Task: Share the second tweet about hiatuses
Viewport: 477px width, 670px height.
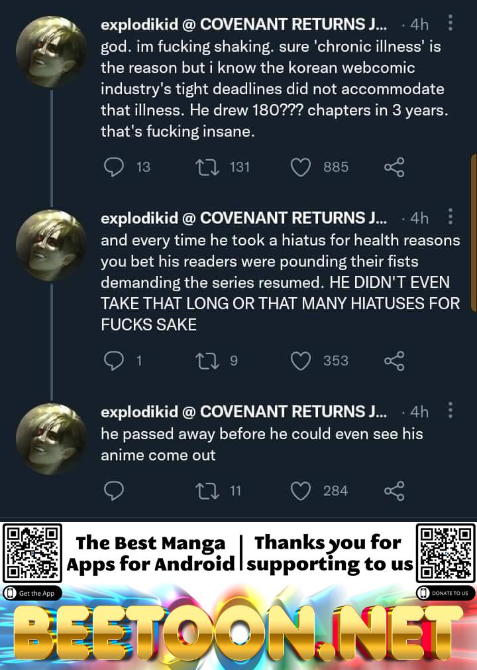Action: 394,361
